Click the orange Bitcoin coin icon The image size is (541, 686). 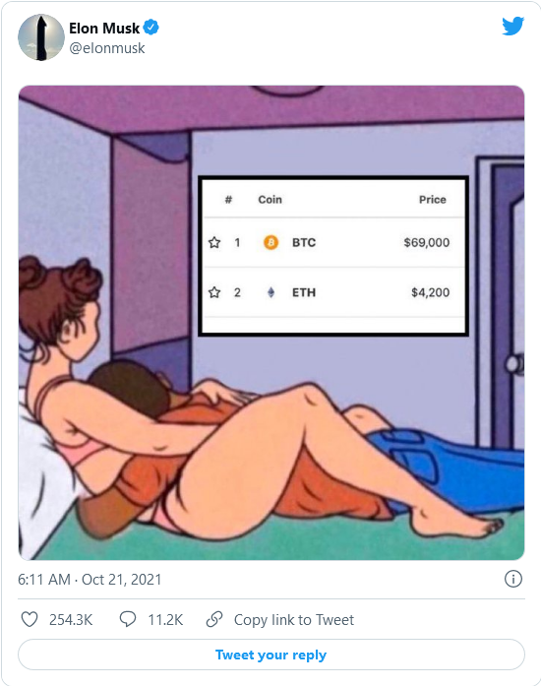[270, 242]
